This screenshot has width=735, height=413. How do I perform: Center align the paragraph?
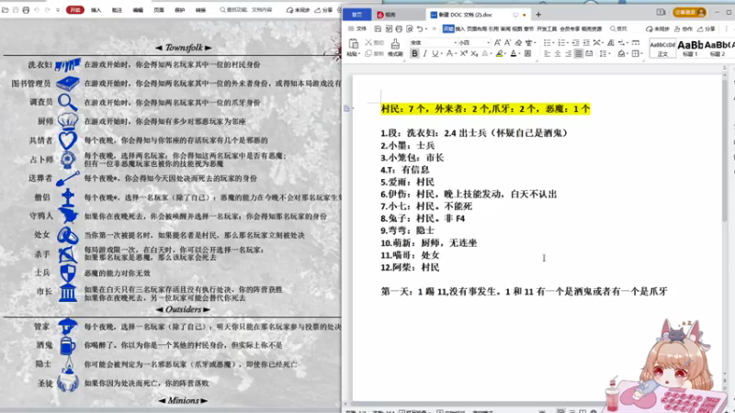coord(558,54)
